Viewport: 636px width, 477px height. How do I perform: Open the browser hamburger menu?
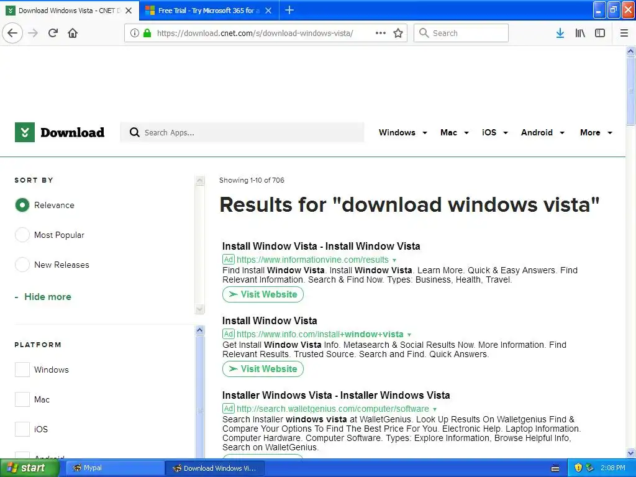624,33
